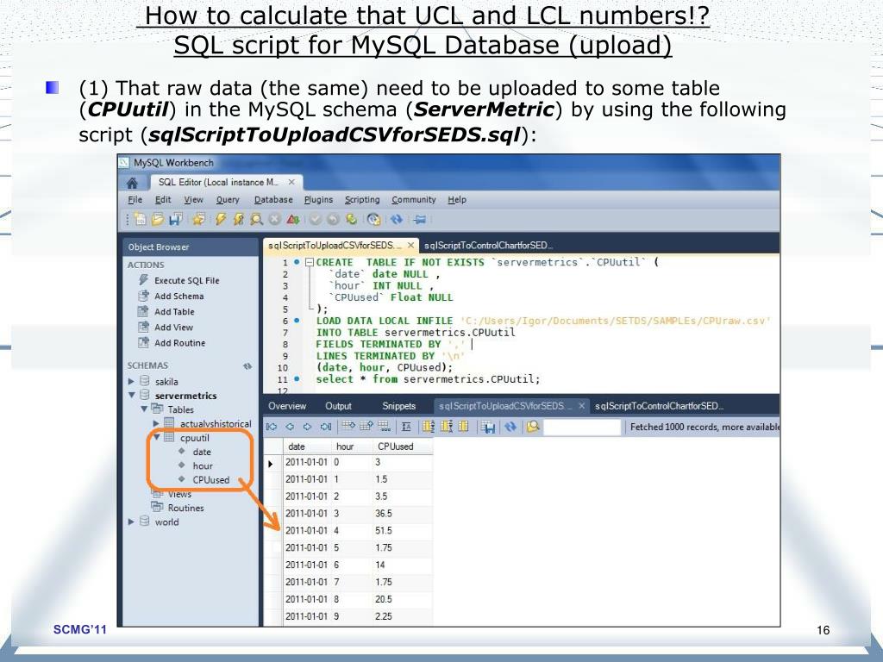
Task: Go to previous record arrow icon
Action: point(290,427)
